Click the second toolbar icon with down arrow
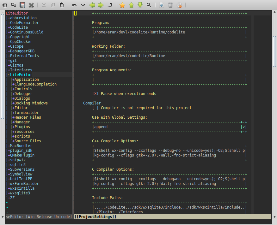277x225 pixels. tap(14, 5)
